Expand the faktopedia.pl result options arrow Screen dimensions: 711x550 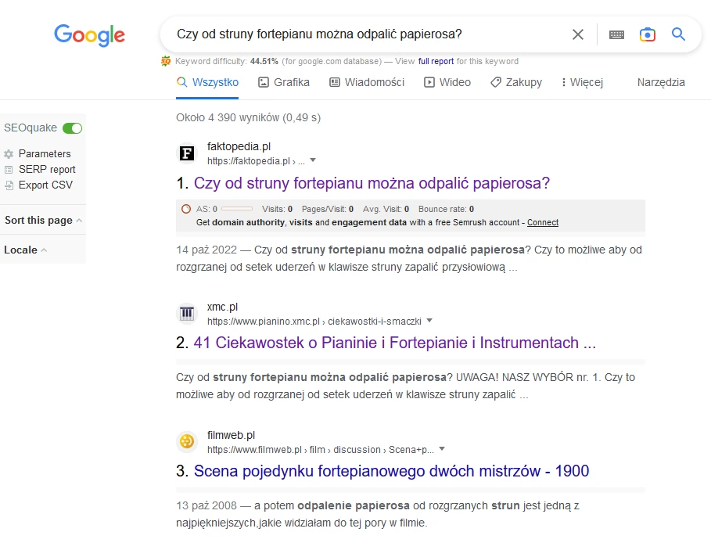pos(313,160)
